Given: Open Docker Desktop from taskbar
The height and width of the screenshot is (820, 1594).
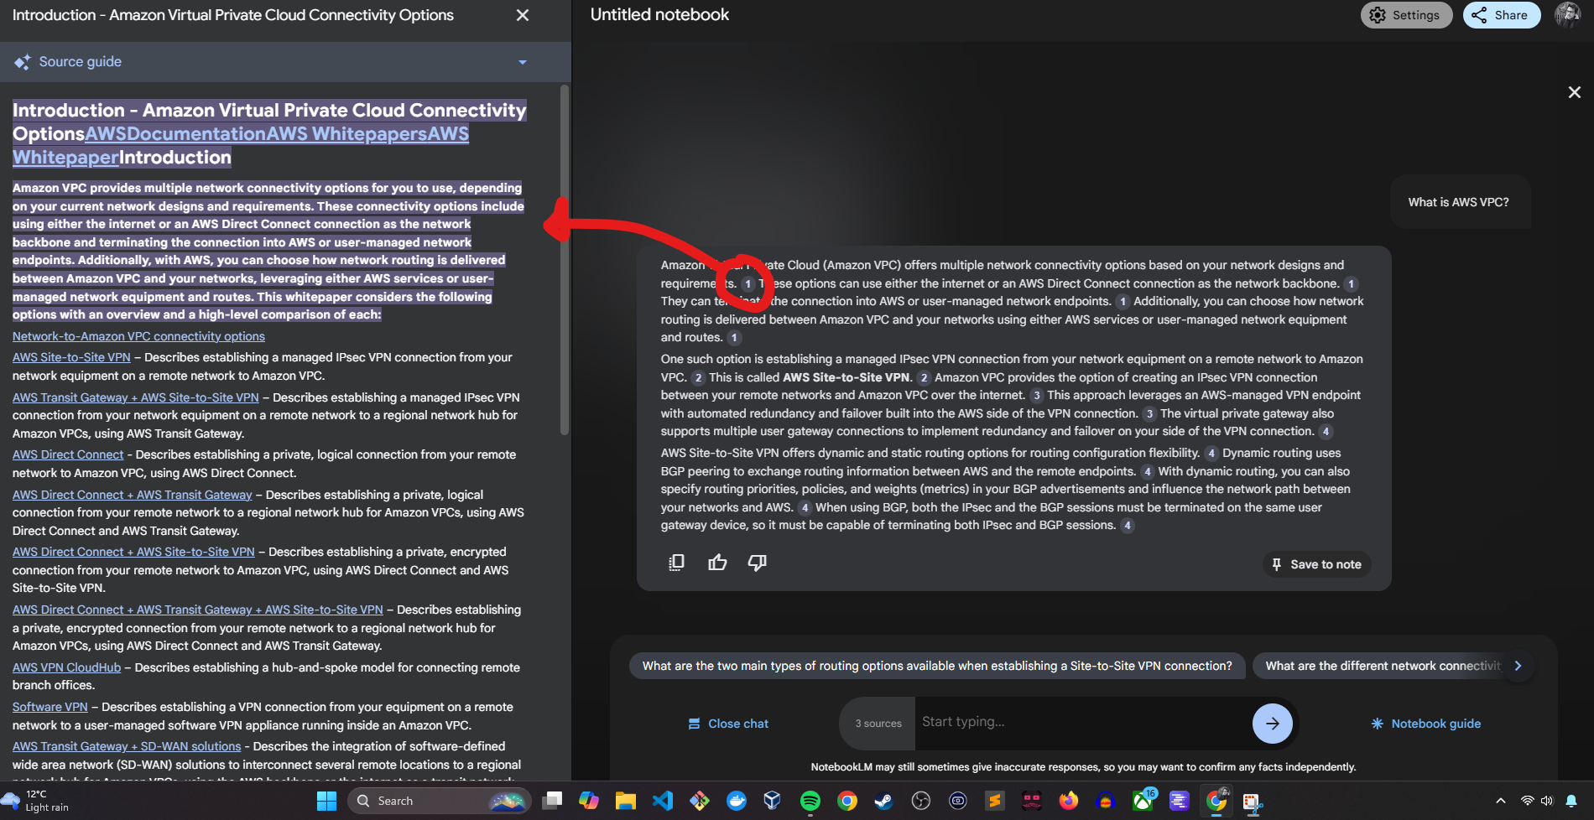Looking at the screenshot, I should [737, 801].
